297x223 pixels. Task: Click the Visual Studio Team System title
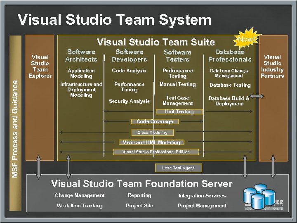(114, 19)
